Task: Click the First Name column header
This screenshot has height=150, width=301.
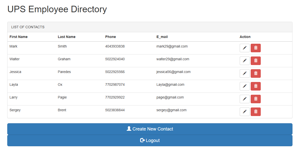Action: pos(19,37)
